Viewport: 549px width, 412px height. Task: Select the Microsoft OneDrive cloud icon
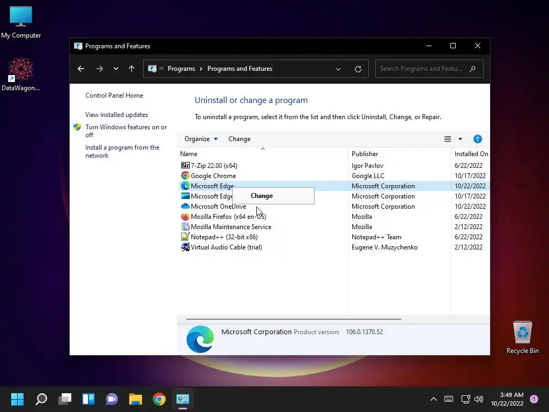(185, 206)
